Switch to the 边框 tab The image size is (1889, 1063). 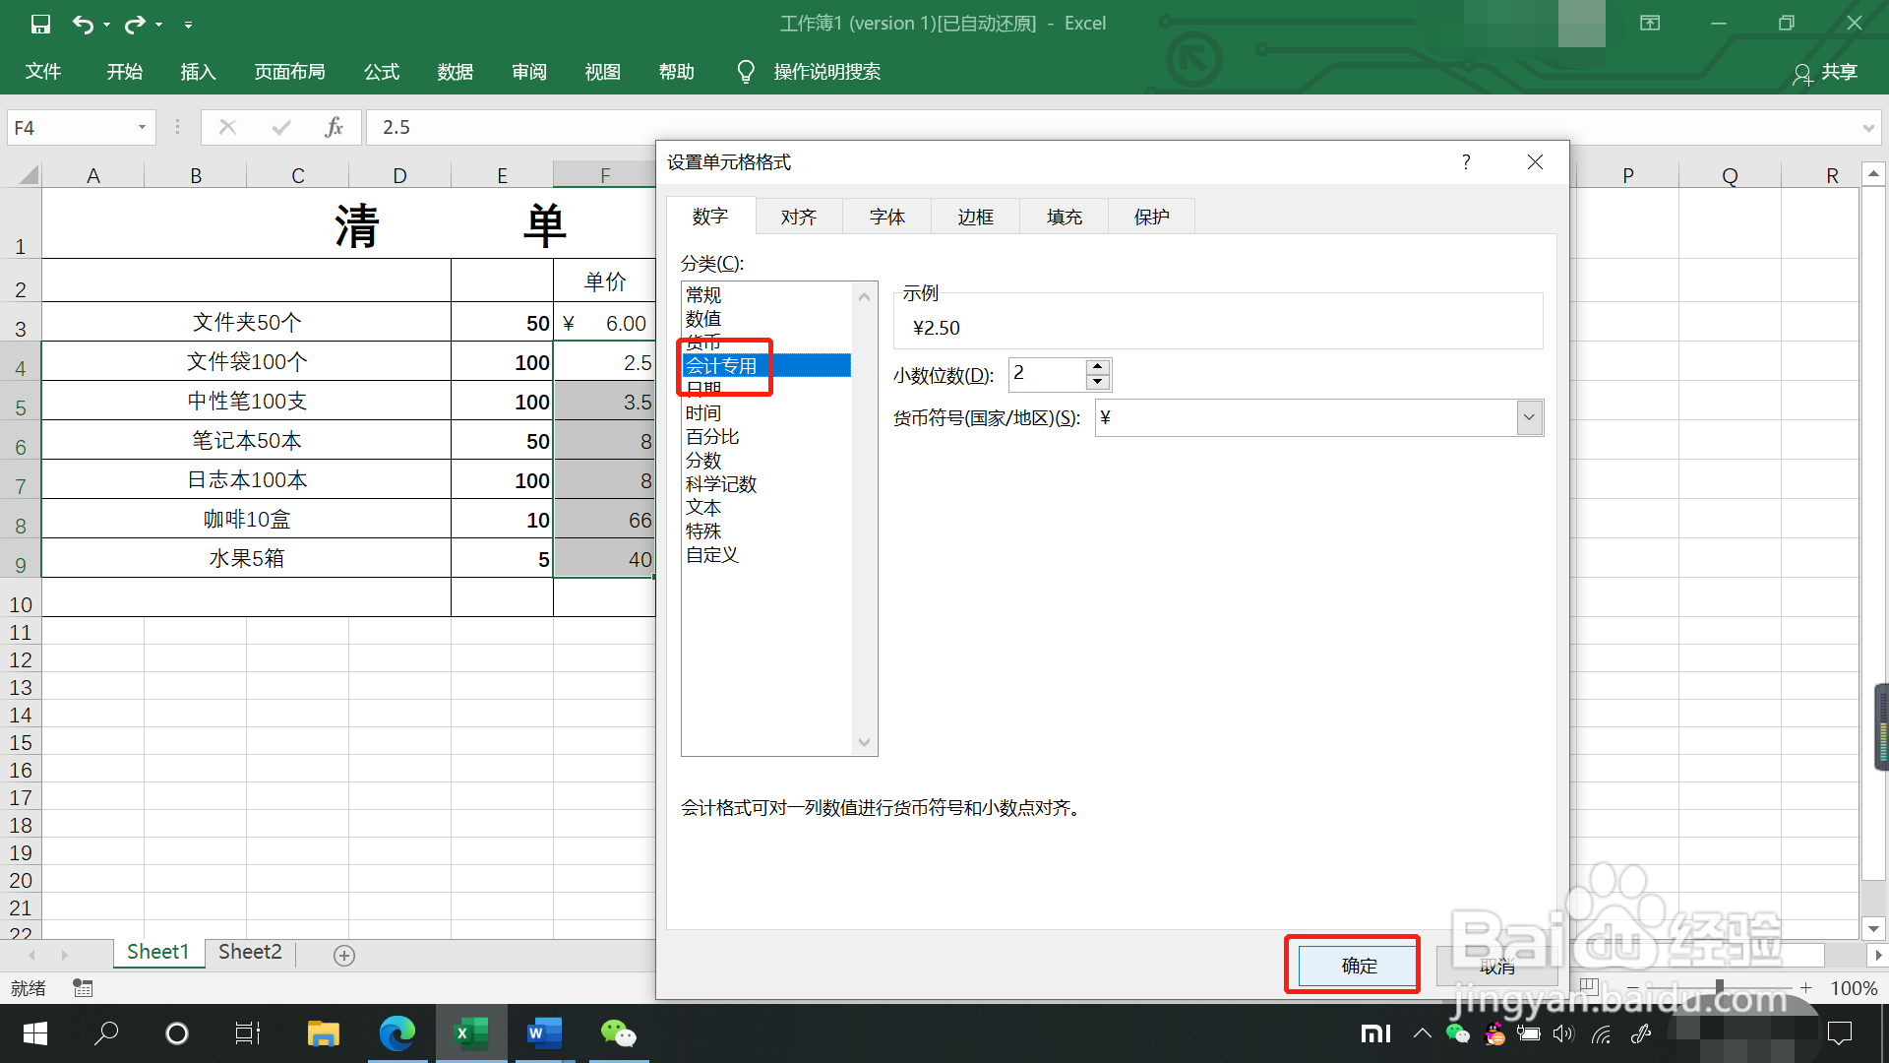pos(975,217)
